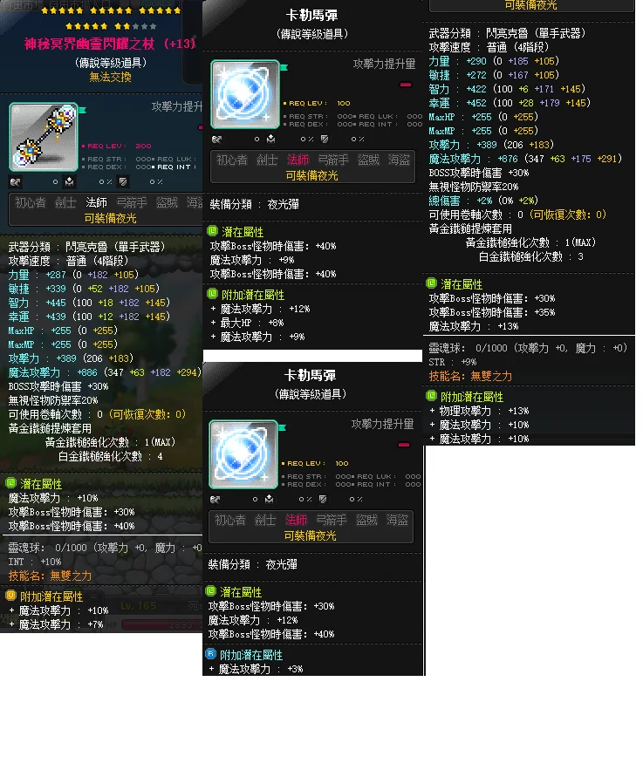Click the wand title 神秘冥界幽靈閃耀之杖 (+13)
This screenshot has width=643, height=777.
(x=110, y=44)
